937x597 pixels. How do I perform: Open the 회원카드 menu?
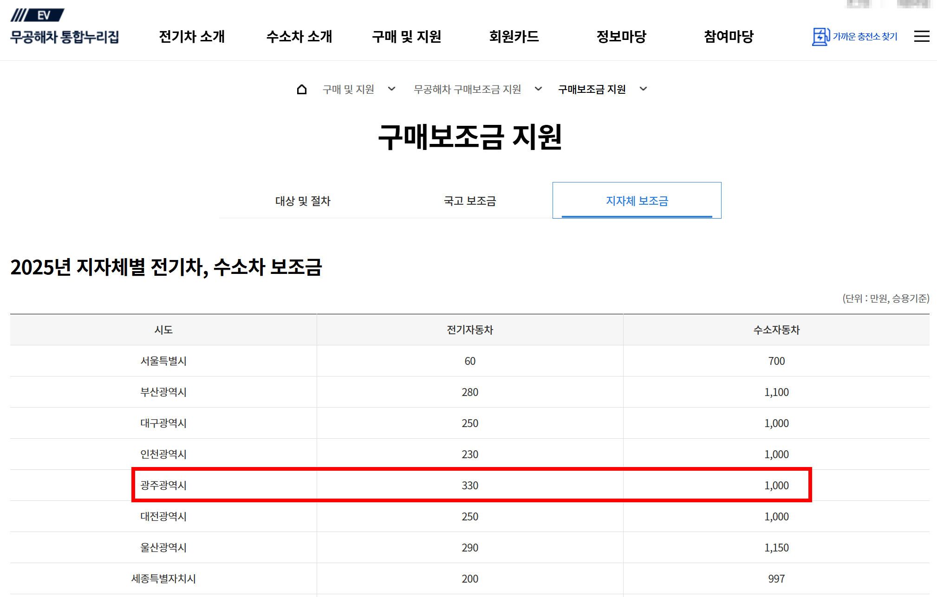(x=514, y=36)
